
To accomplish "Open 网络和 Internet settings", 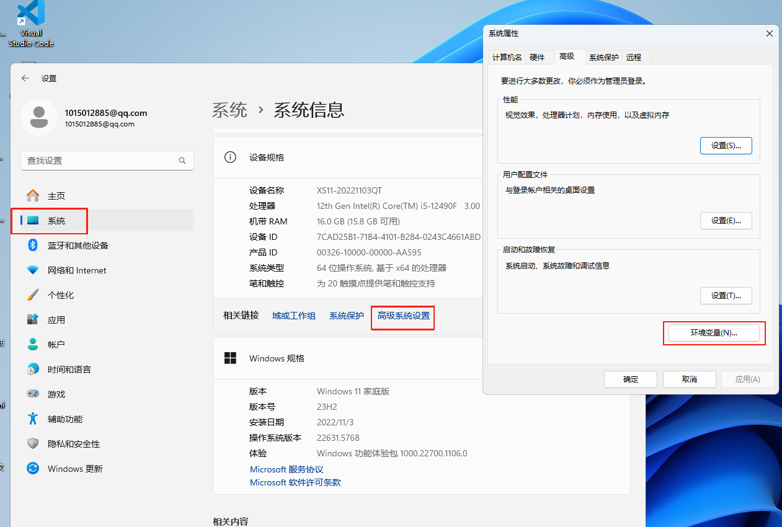I will pos(77,270).
